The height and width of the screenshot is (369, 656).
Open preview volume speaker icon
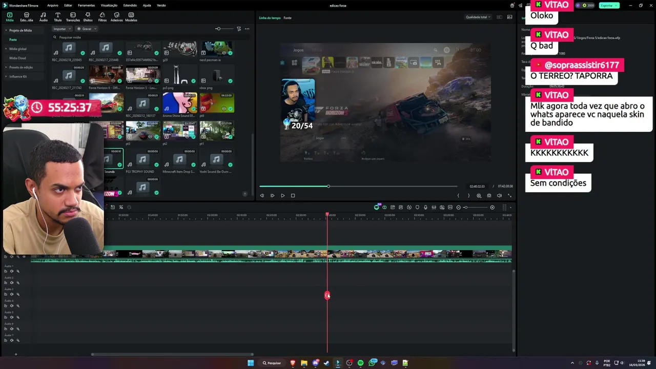tap(499, 195)
